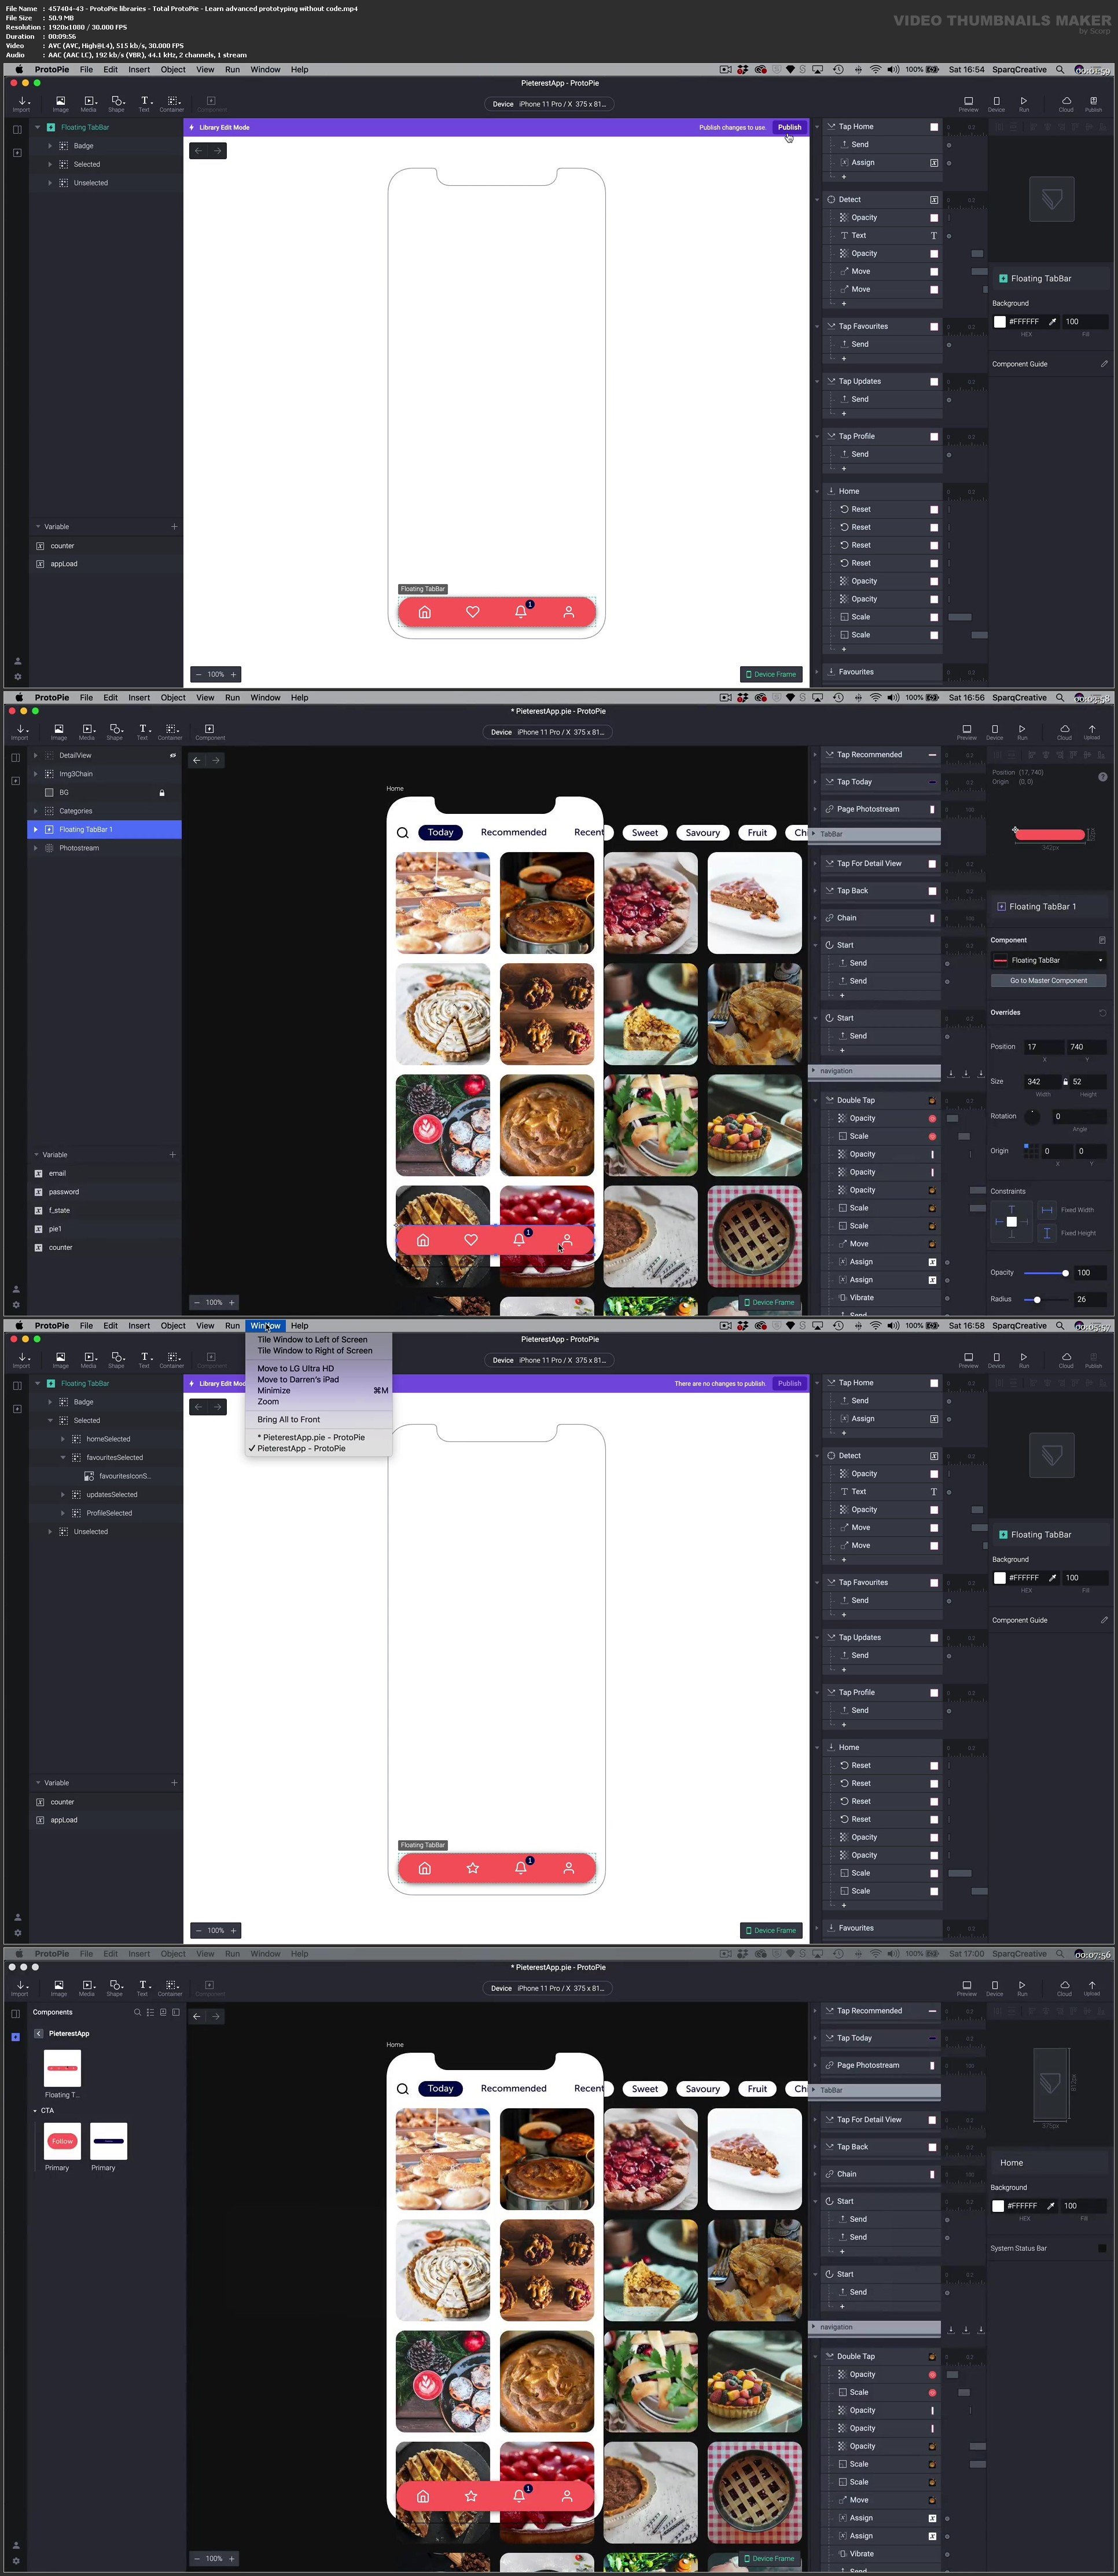Screen dimensions: 1118x2576
Task: Click Publish beside 'There are no changes to publish'
Action: pos(789,1384)
